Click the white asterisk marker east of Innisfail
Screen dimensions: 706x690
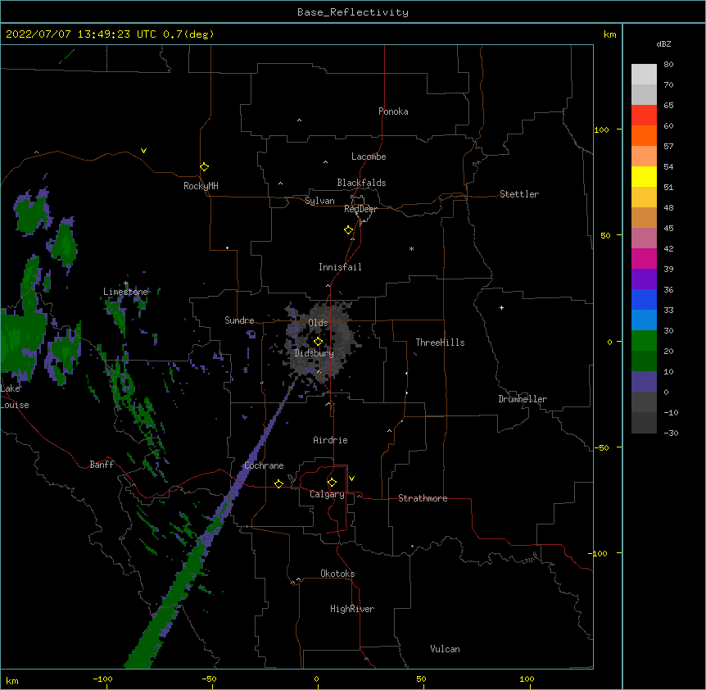[x=411, y=248]
